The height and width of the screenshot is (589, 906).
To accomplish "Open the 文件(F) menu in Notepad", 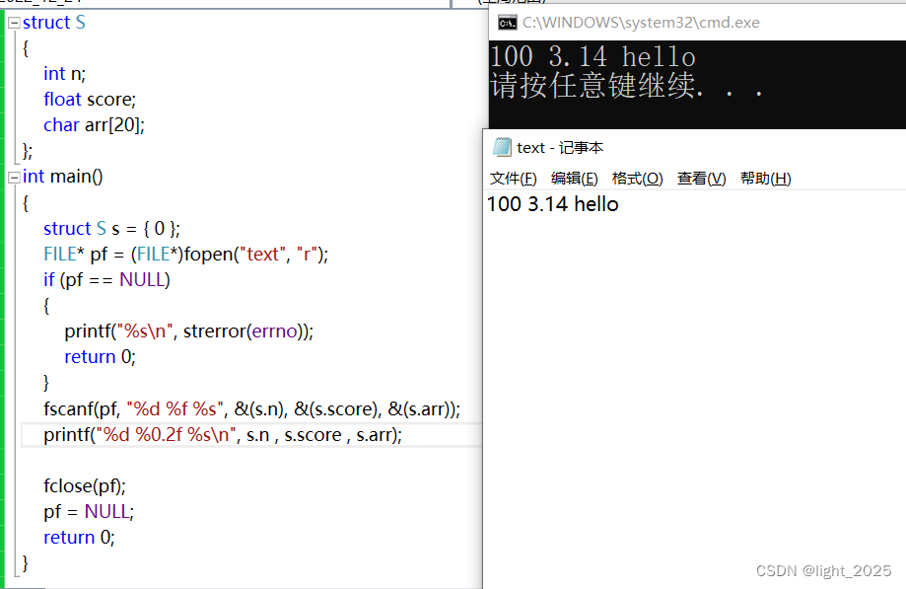I will click(513, 179).
